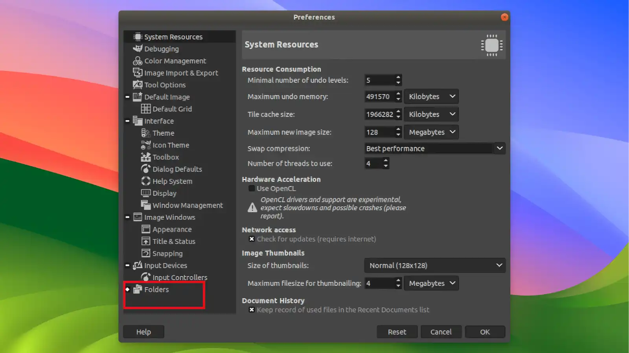Change the Size of thumbnails dropdown
Image resolution: width=629 pixels, height=353 pixels.
(434, 266)
